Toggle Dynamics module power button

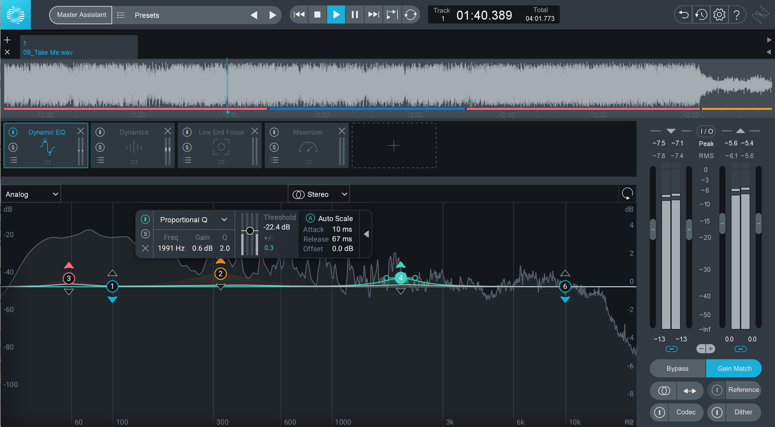[x=100, y=132]
